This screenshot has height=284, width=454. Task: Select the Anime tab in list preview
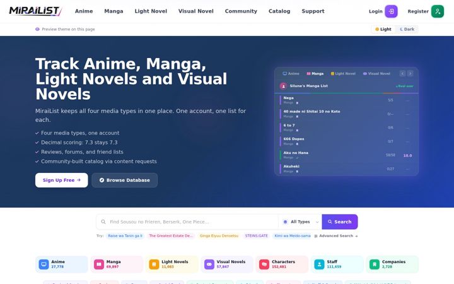pos(291,74)
